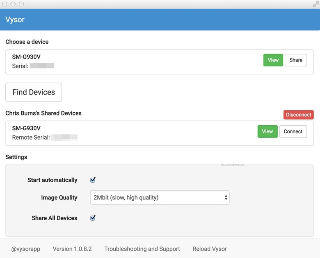Click the Find Devices button
The image size is (320, 258).
click(34, 92)
